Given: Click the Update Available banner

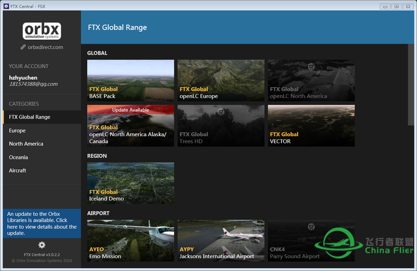Looking at the screenshot, I should [x=131, y=110].
